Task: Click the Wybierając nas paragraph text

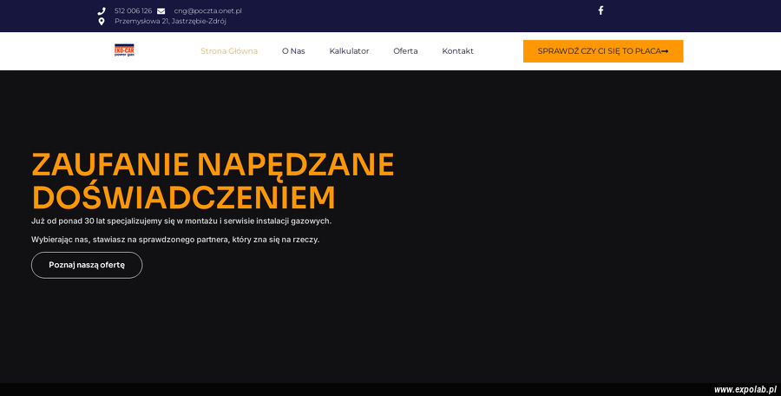Action: pyautogui.click(x=175, y=240)
